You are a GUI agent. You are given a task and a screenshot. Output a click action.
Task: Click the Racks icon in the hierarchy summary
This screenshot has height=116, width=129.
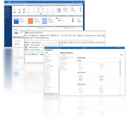[19, 12]
